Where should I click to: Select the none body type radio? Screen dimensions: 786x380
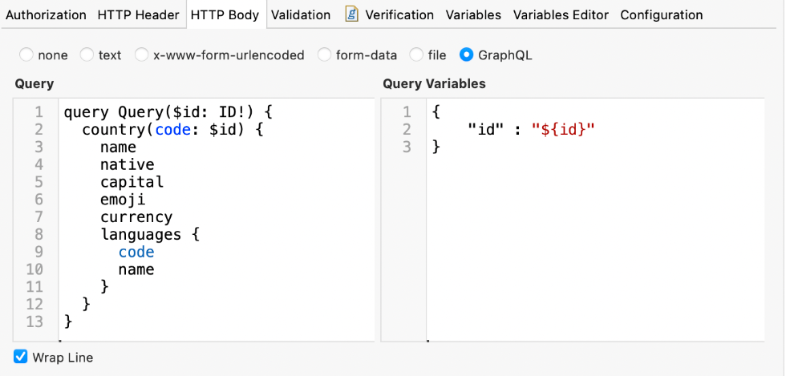26,55
